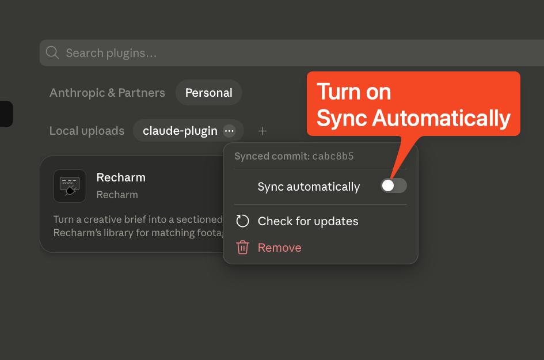The width and height of the screenshot is (544, 360).
Task: Focus the Search plugins field
Action: [291, 53]
